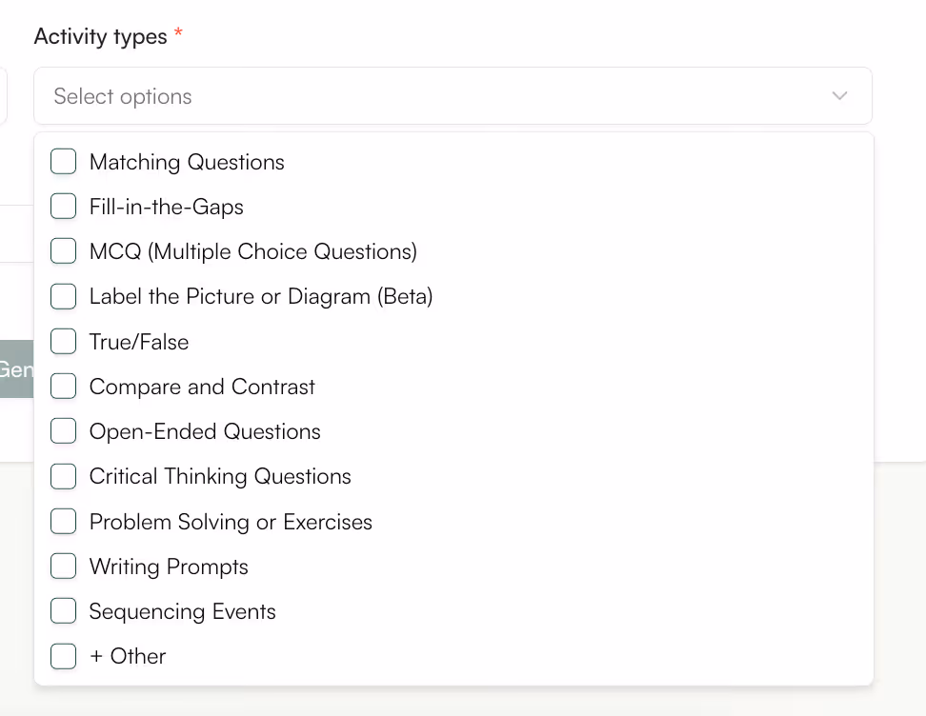The width and height of the screenshot is (926, 716).
Task: Check the Compare and Contrast option
Action: (63, 386)
